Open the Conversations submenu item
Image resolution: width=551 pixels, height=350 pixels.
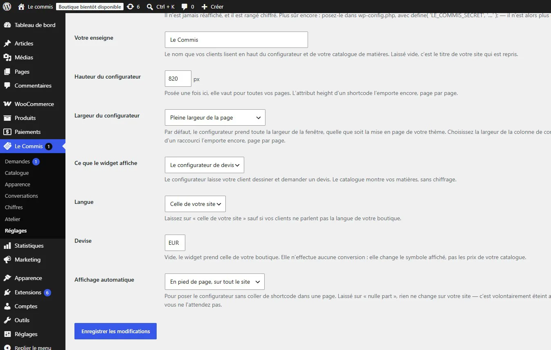point(21,196)
